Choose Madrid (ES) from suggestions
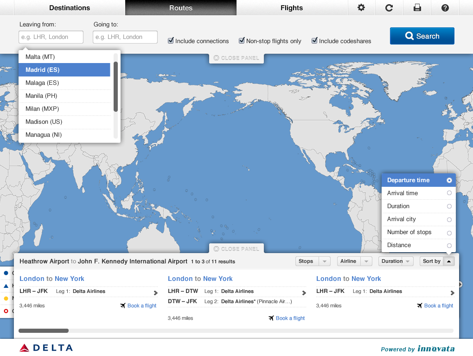Image resolution: width=473 pixels, height=356 pixels. coord(64,70)
